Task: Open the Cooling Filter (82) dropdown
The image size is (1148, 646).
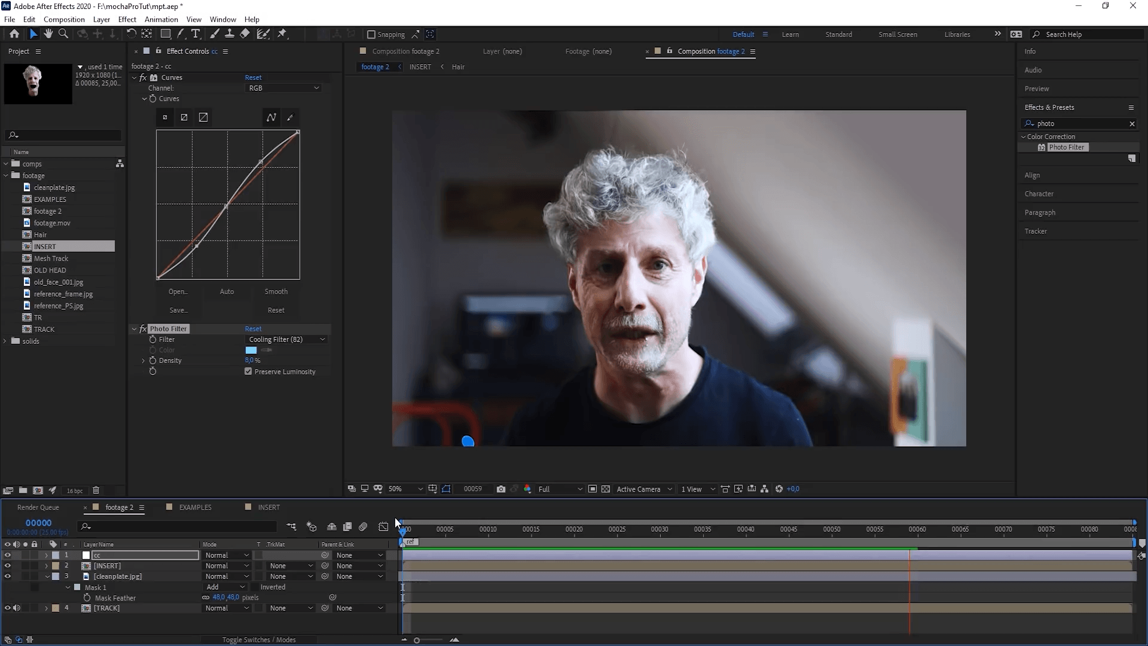Action: (x=286, y=340)
